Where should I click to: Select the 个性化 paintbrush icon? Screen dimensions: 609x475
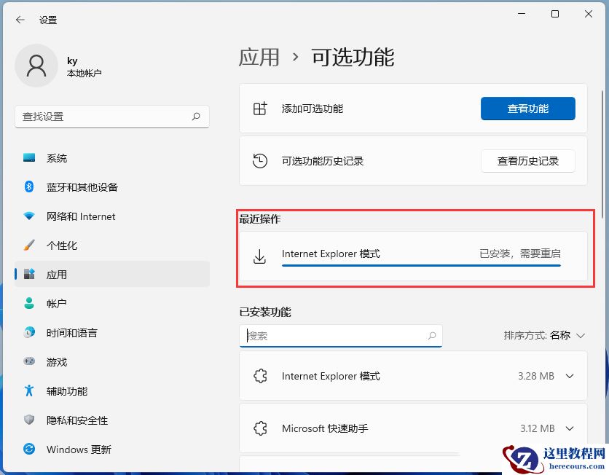(x=29, y=246)
